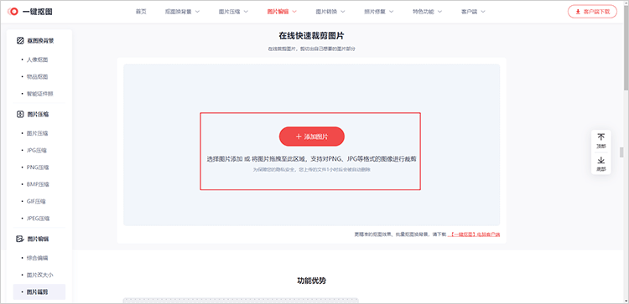Click the 图片编辑 section icon in sidebar
Screen dimensions: 629x304
click(20, 239)
